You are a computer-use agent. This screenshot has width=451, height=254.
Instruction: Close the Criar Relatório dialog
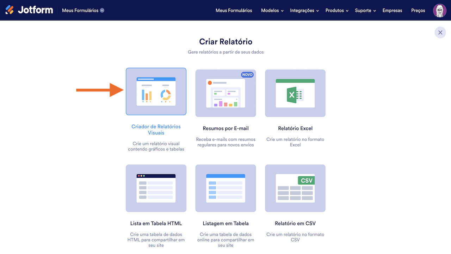440,32
